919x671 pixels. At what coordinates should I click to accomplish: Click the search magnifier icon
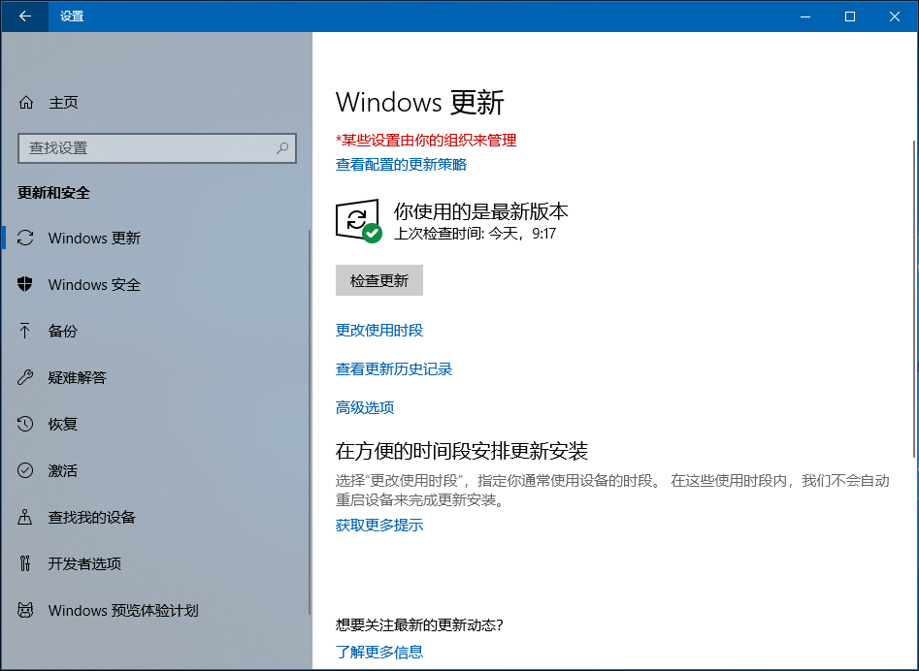point(282,148)
